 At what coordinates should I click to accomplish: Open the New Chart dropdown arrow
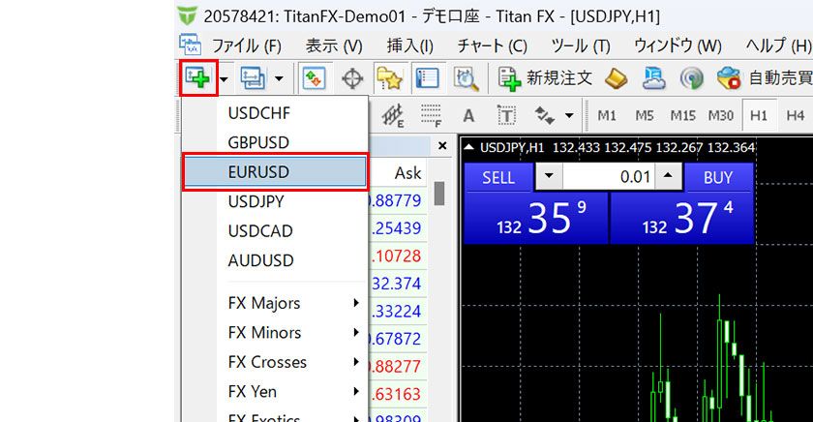[x=224, y=78]
